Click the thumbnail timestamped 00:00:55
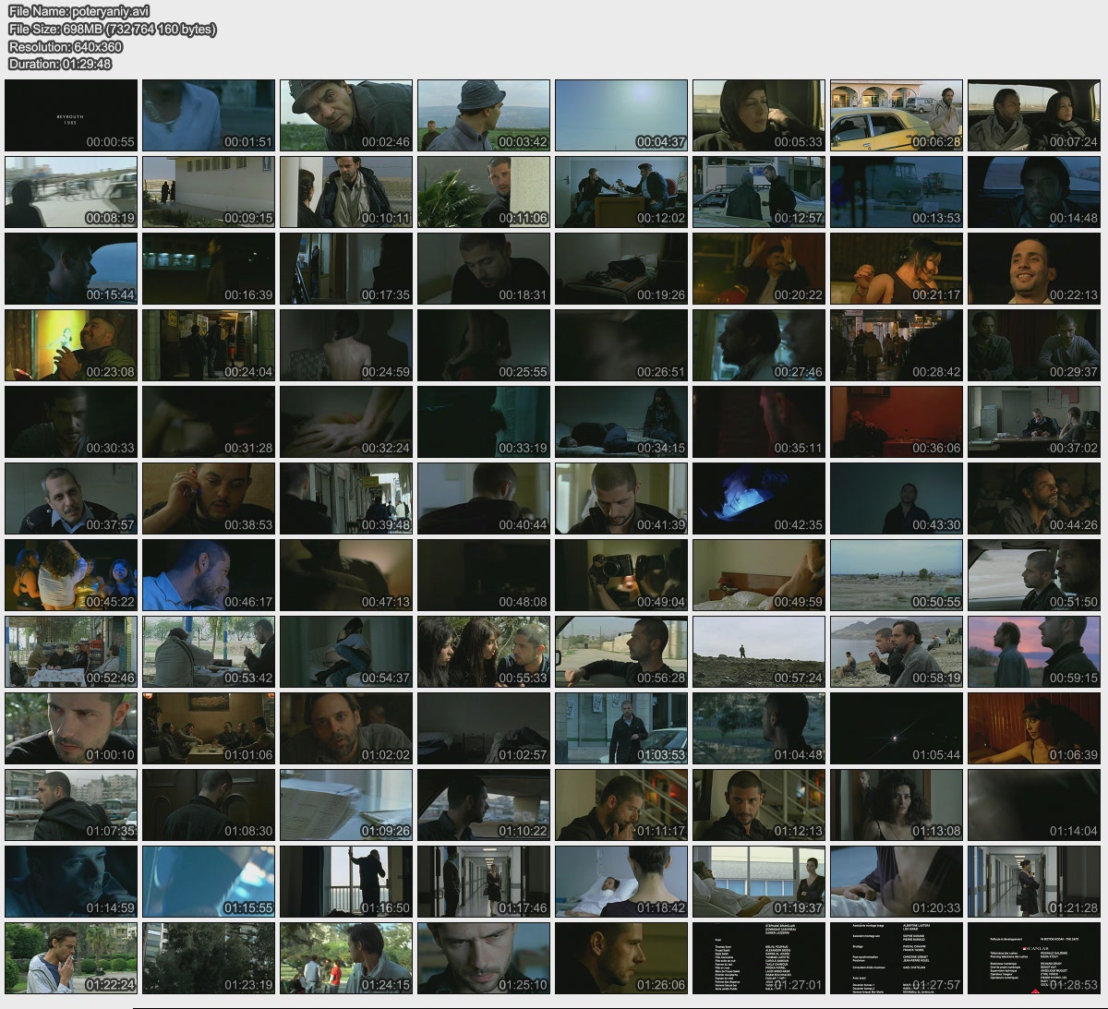The height and width of the screenshot is (1009, 1108). tap(71, 115)
